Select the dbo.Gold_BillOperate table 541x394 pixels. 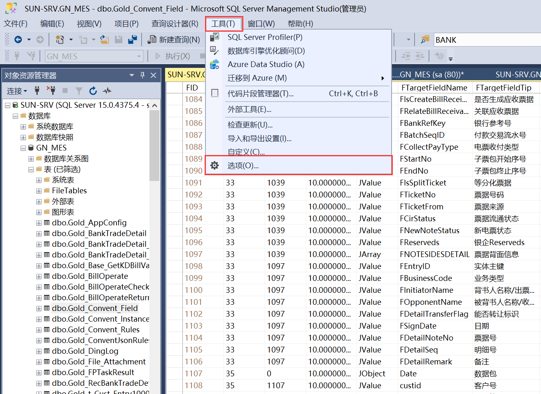tap(90, 276)
